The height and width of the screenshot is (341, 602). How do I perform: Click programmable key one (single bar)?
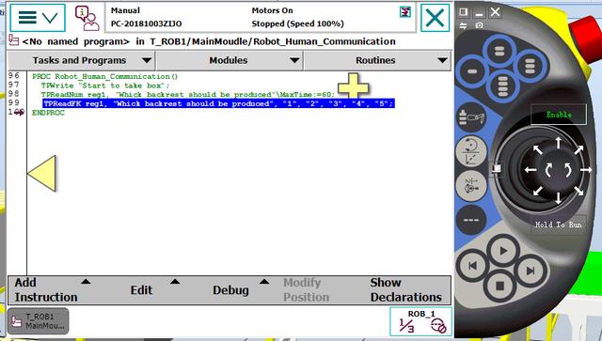[472, 71]
